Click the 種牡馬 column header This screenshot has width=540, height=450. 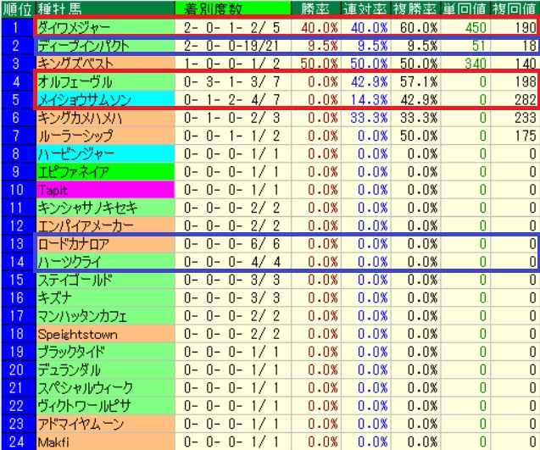pyautogui.click(x=105, y=9)
